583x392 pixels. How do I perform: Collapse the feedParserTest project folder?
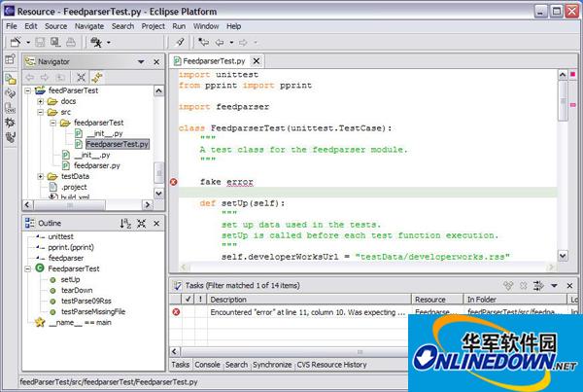pyautogui.click(x=27, y=90)
